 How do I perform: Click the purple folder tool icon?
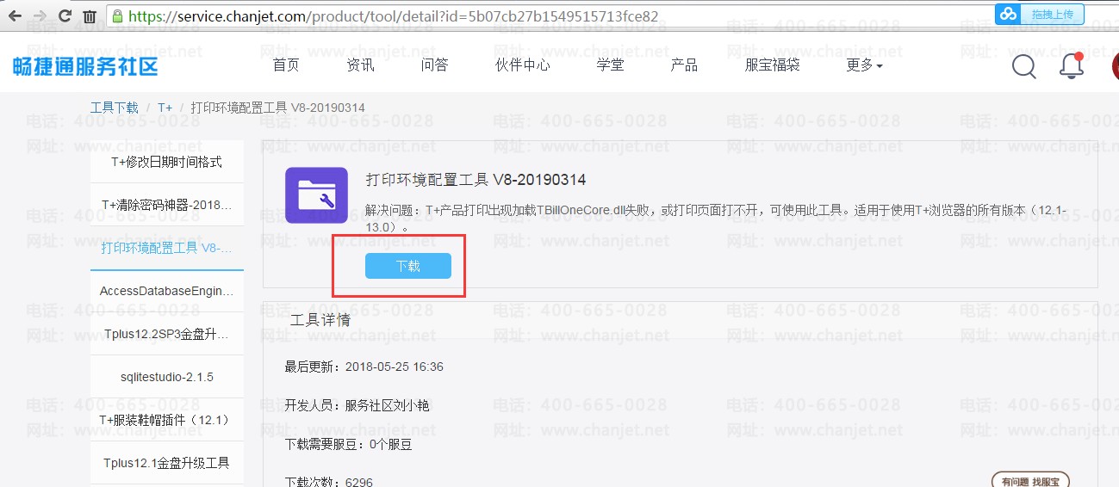[316, 195]
